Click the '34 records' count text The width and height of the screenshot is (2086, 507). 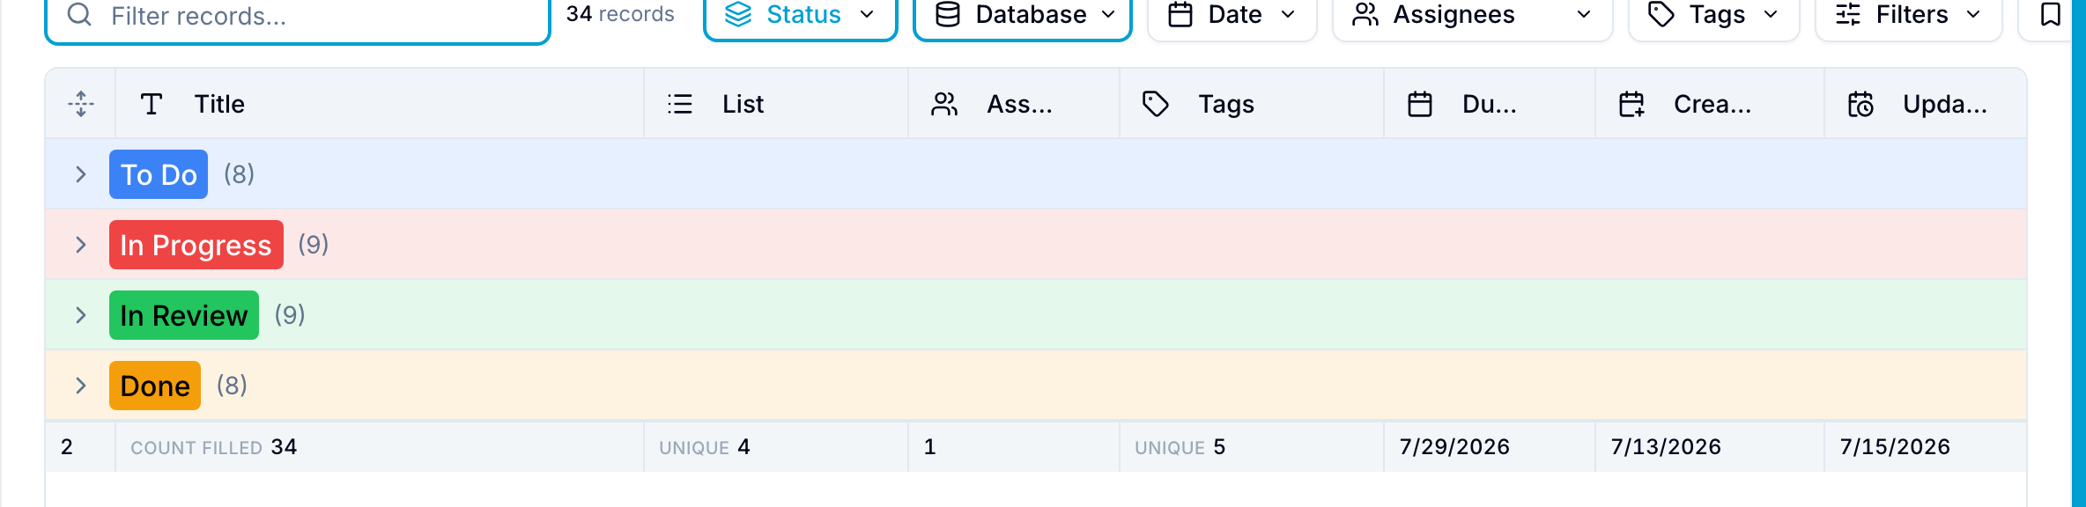click(620, 14)
